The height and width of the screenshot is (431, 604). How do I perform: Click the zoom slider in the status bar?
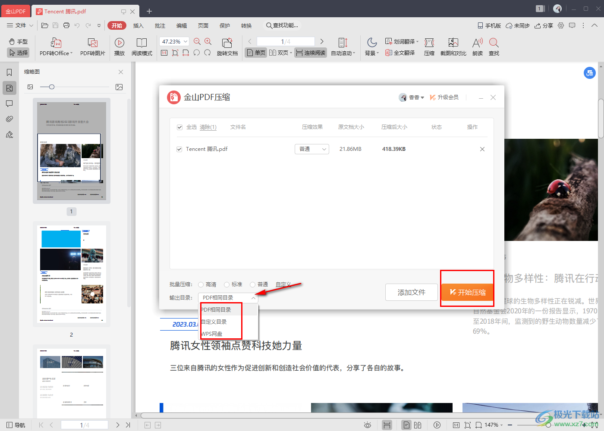548,425
